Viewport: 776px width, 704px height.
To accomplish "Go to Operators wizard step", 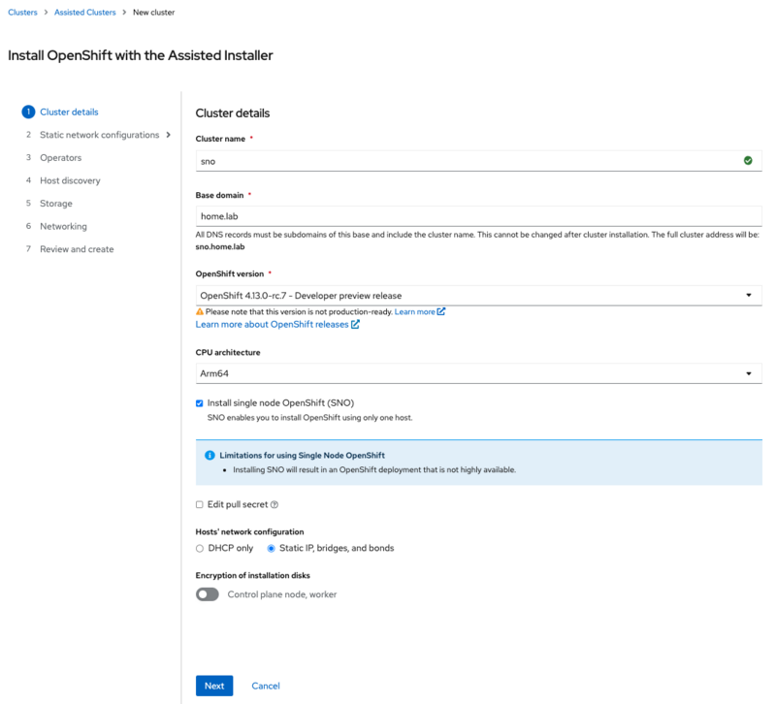I will (60, 158).
